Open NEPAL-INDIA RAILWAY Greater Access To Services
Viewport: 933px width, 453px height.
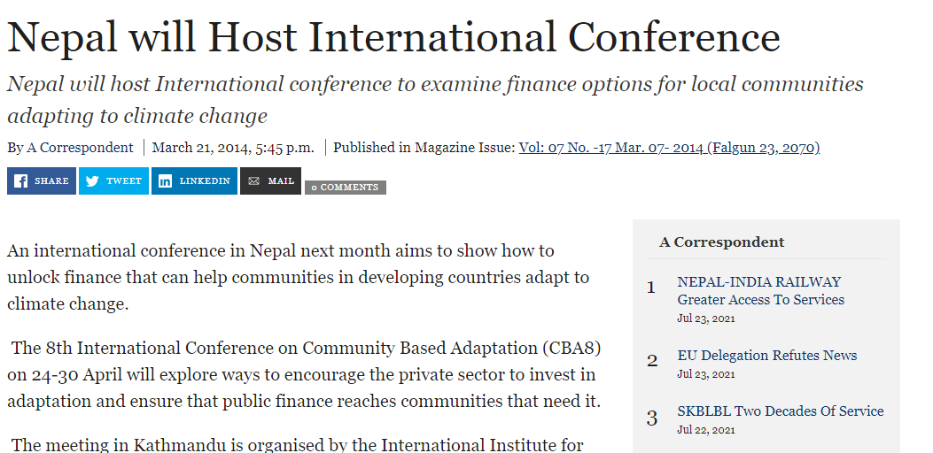point(760,291)
